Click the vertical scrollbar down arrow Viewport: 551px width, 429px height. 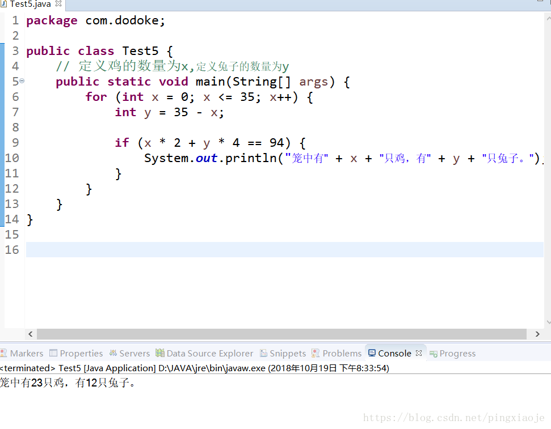548,322
